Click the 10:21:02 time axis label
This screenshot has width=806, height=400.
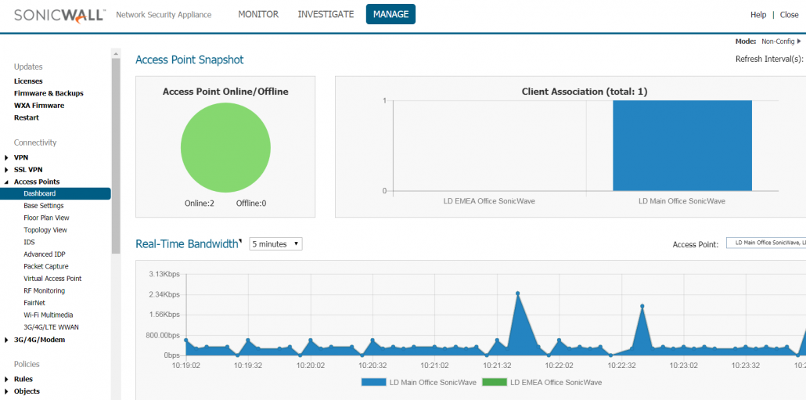[x=434, y=365]
